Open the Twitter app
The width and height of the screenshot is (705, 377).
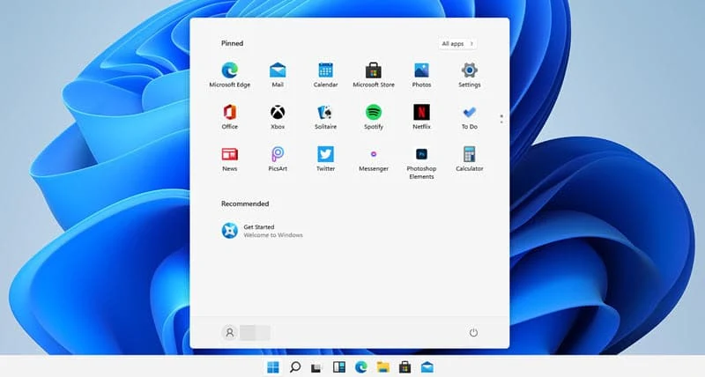[x=325, y=159]
